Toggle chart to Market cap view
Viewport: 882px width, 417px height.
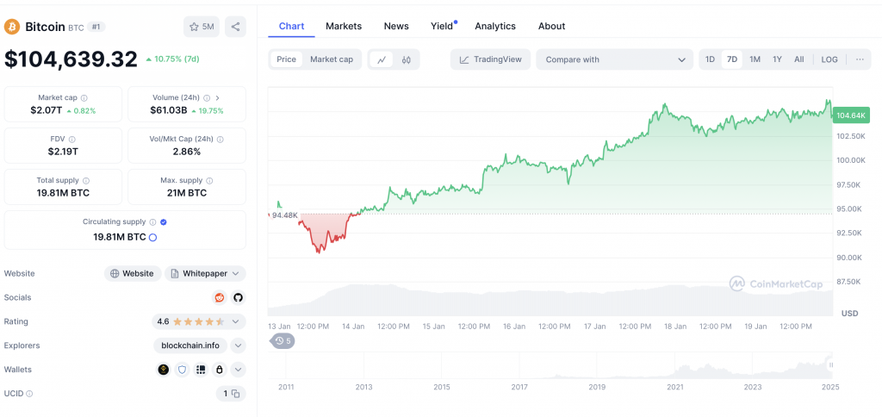click(x=332, y=59)
